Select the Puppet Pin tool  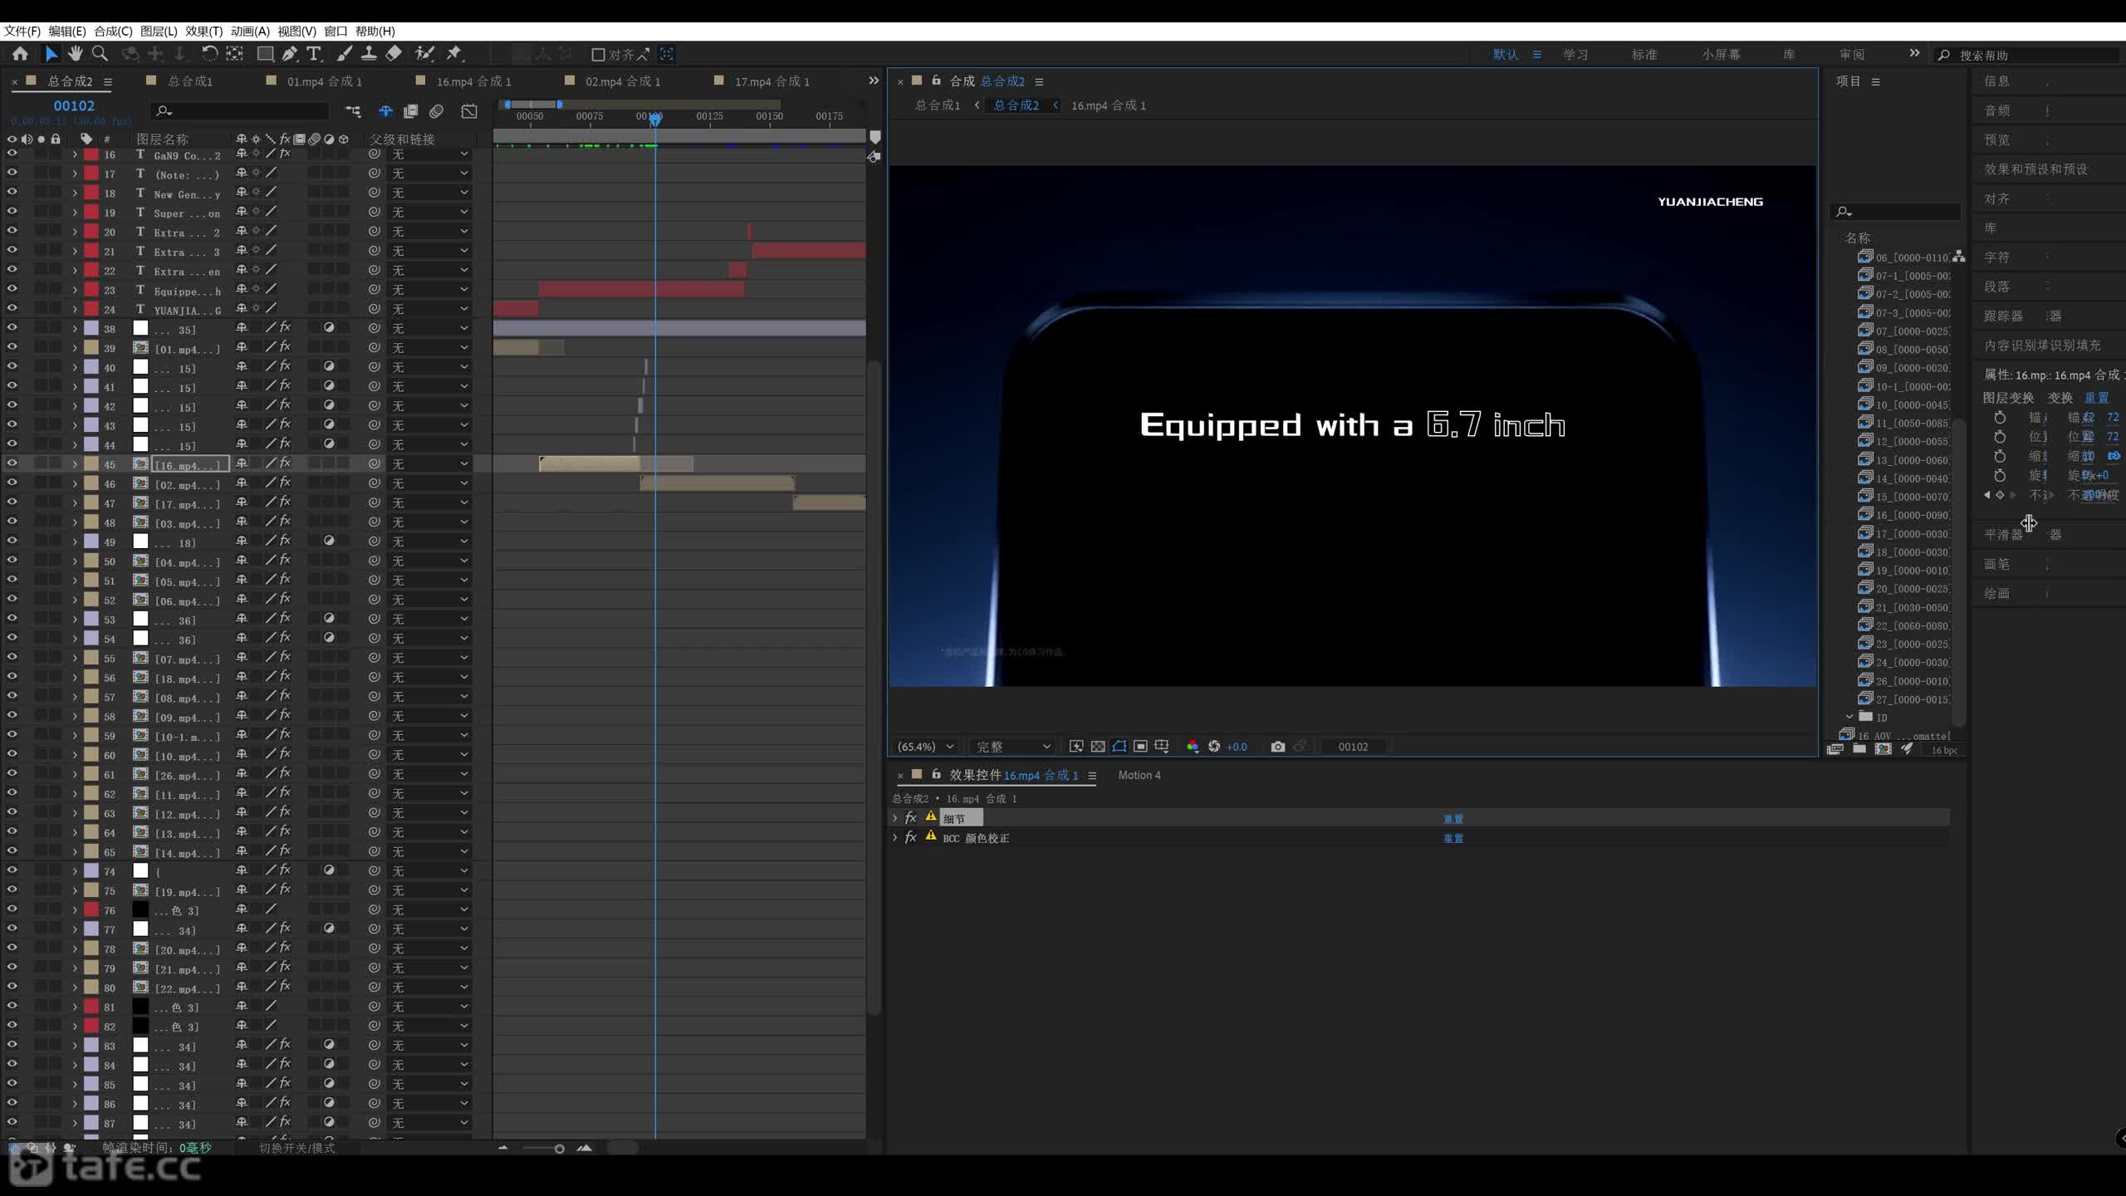454,54
